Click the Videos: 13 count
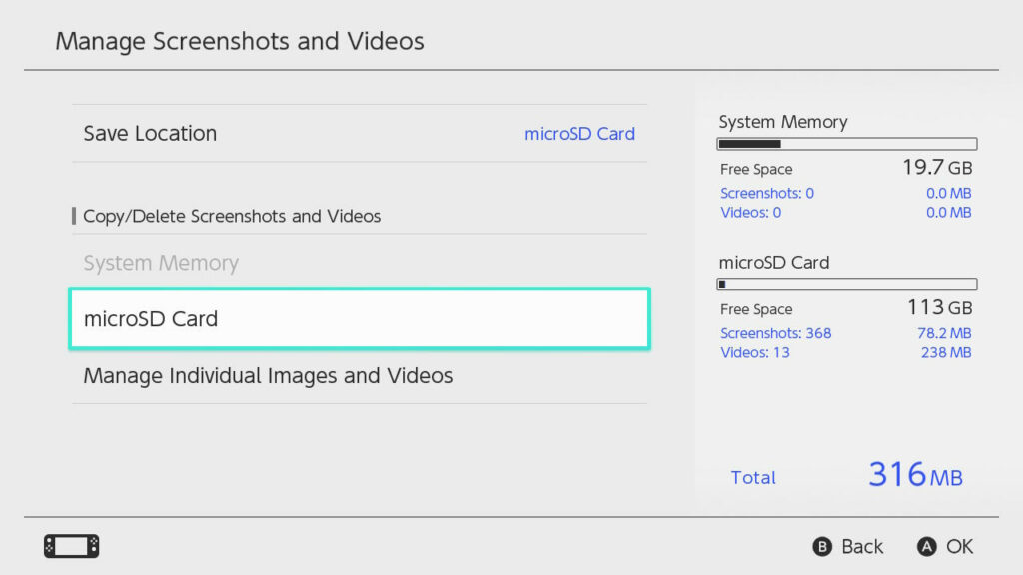Image resolution: width=1023 pixels, height=575 pixels. (755, 352)
